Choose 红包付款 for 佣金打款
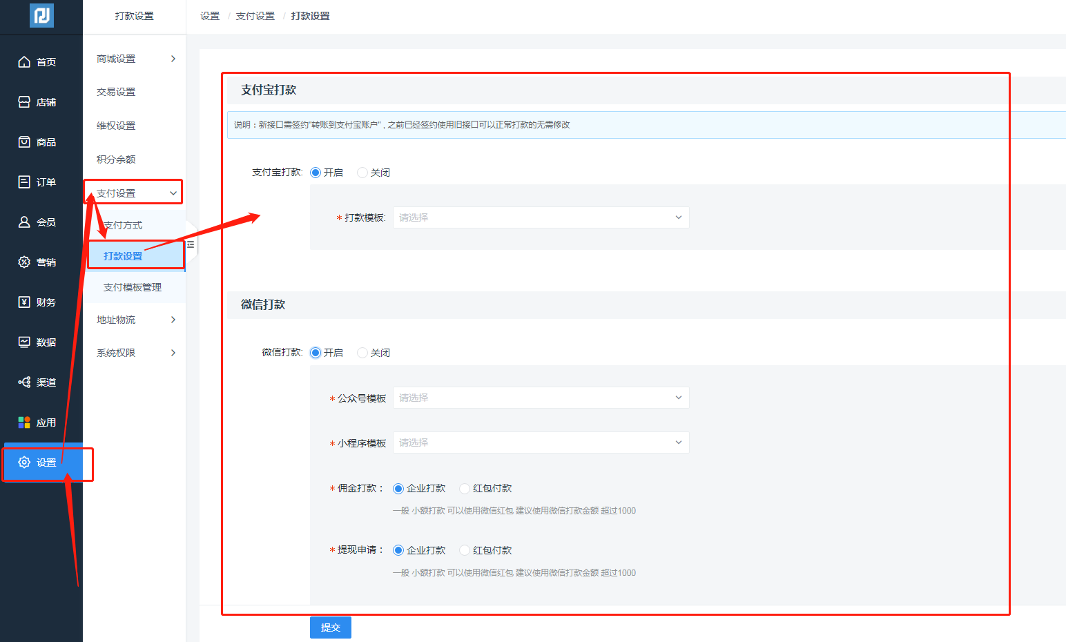Image resolution: width=1066 pixels, height=642 pixels. (465, 489)
